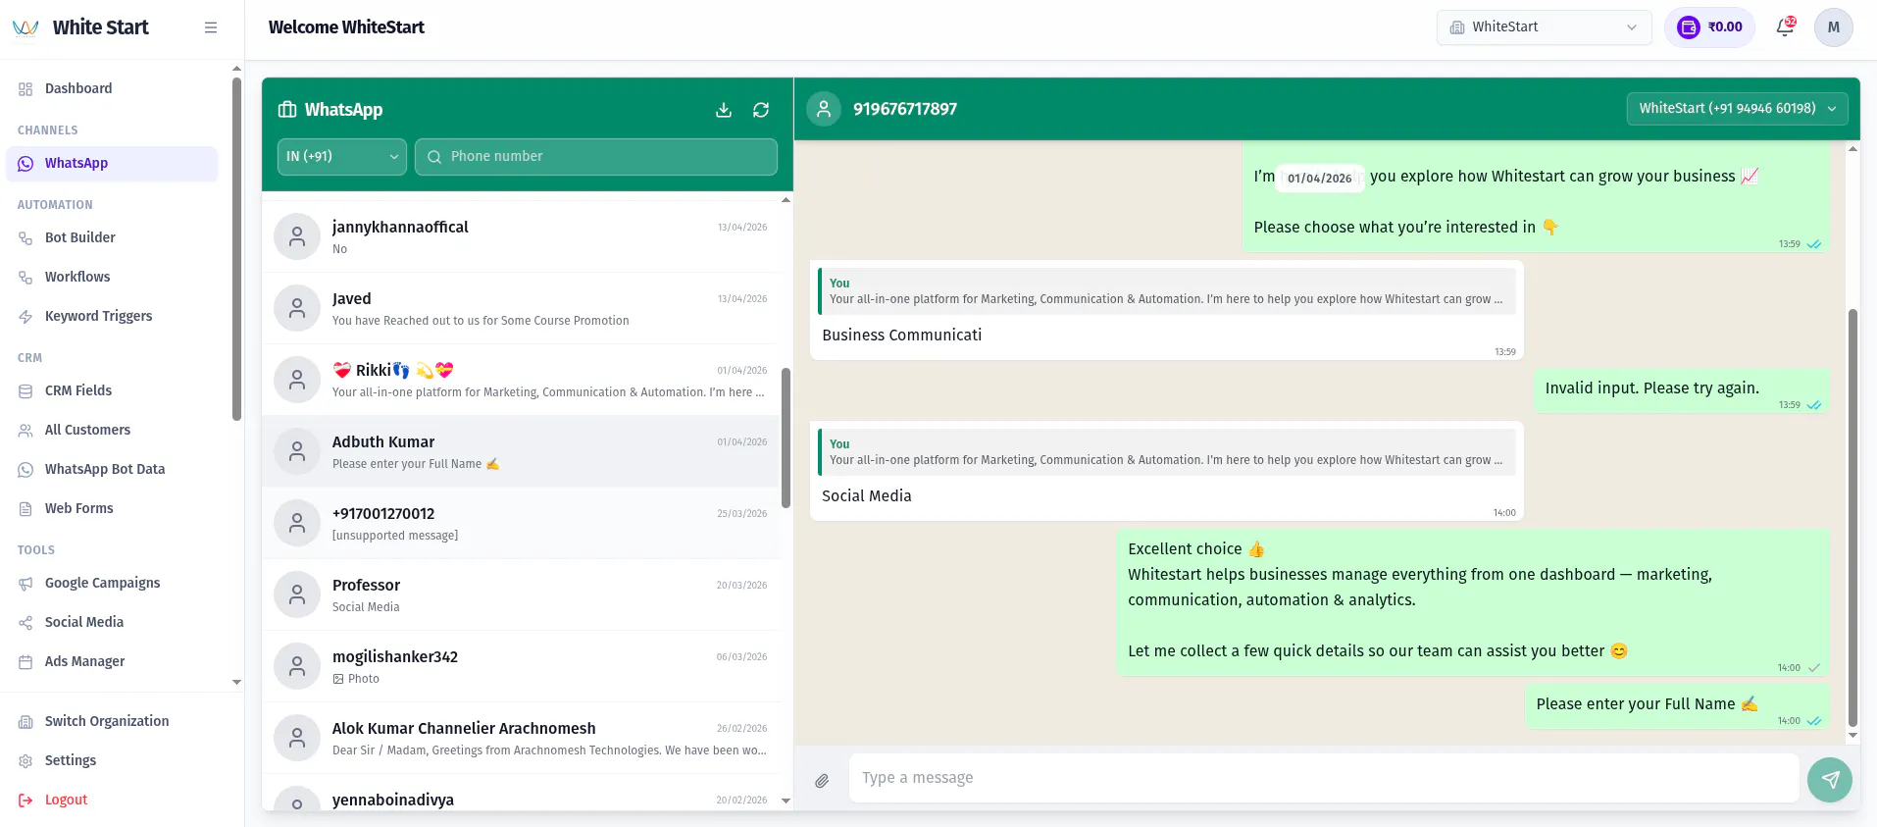This screenshot has width=1877, height=827.
Task: Click the Logout arrow icon
Action: [x=25, y=801]
